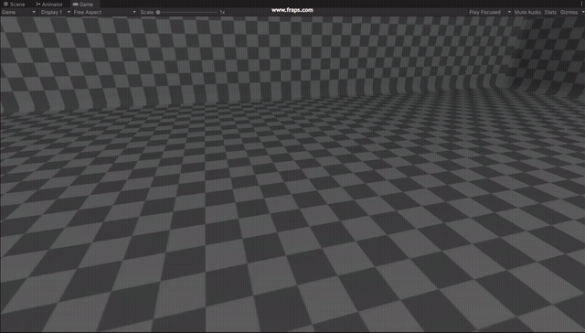Viewport: 585px width, 333px height.
Task: Expand the Free Aspect resolution dropdown
Action: point(105,12)
